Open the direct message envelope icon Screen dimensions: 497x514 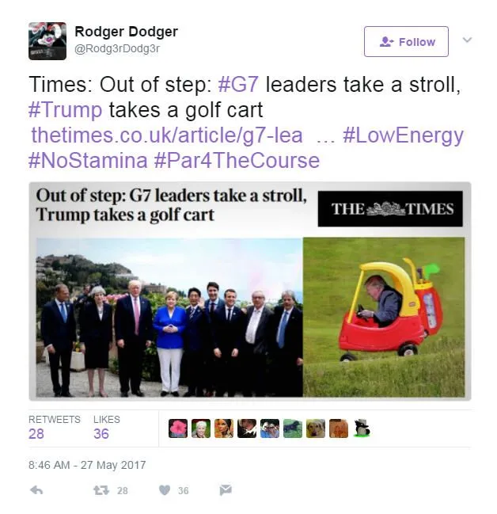coord(226,490)
